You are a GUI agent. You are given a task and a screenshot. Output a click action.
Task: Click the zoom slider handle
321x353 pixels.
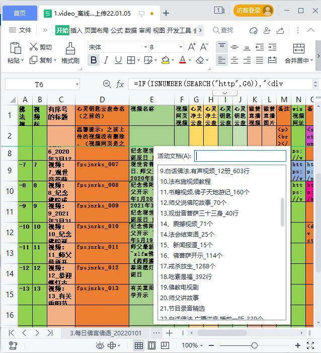click(x=255, y=345)
